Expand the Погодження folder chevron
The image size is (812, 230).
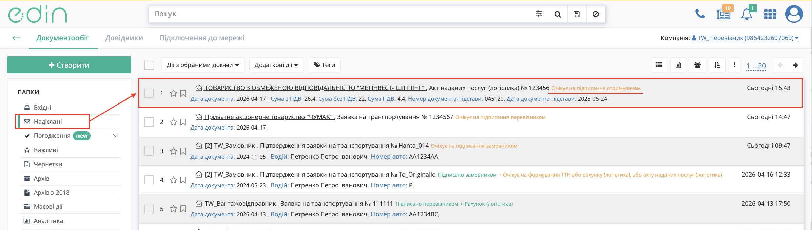[116, 136]
